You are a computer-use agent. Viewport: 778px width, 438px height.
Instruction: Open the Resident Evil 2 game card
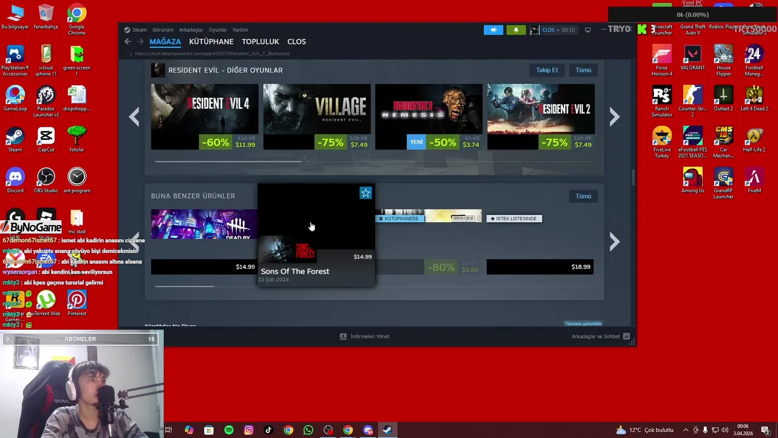pyautogui.click(x=541, y=117)
